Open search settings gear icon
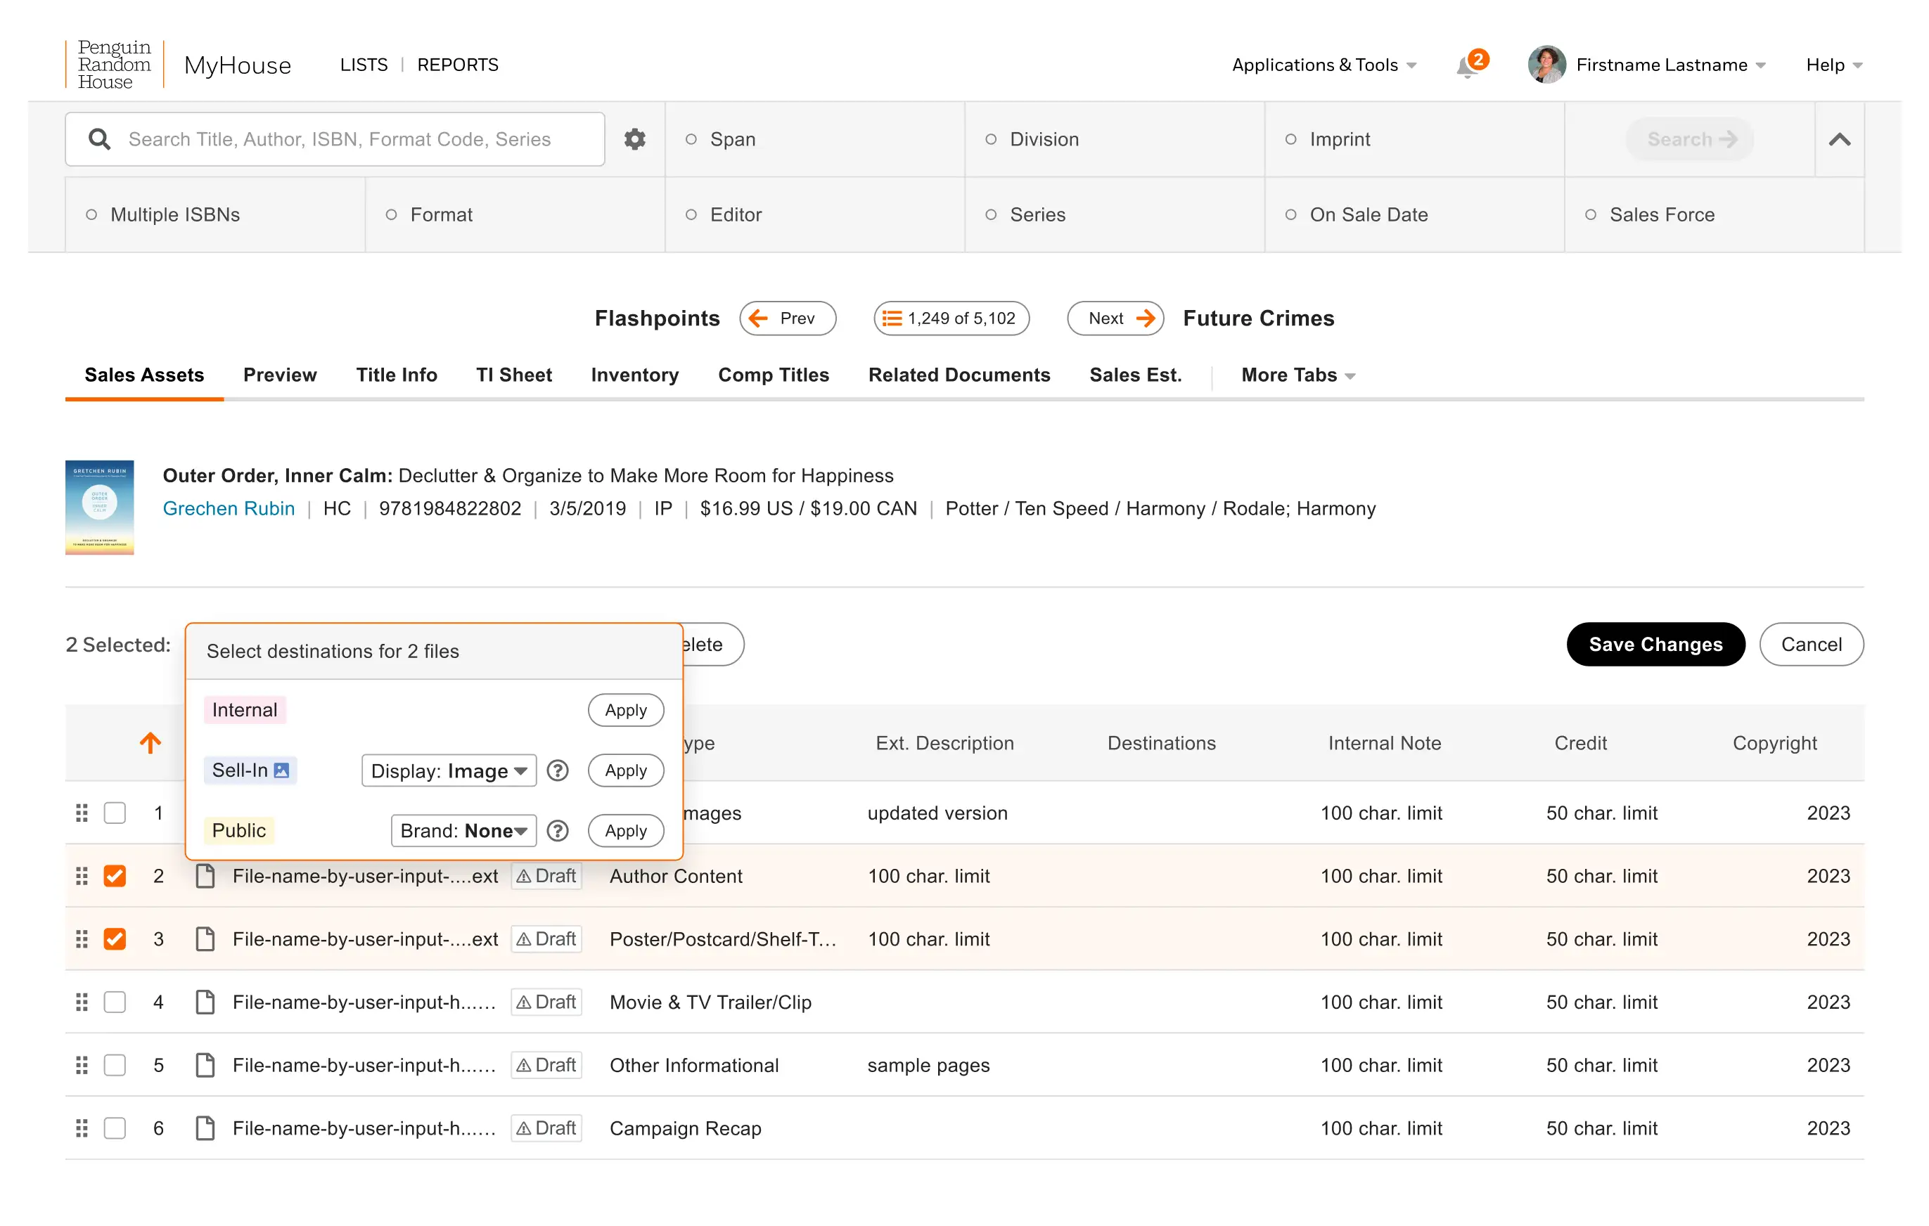Viewport: 1929px width, 1226px height. (634, 139)
